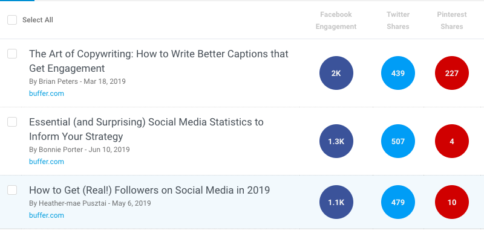The width and height of the screenshot is (484, 231).
Task: Open The Art of Copywriting article title
Action: point(159,61)
